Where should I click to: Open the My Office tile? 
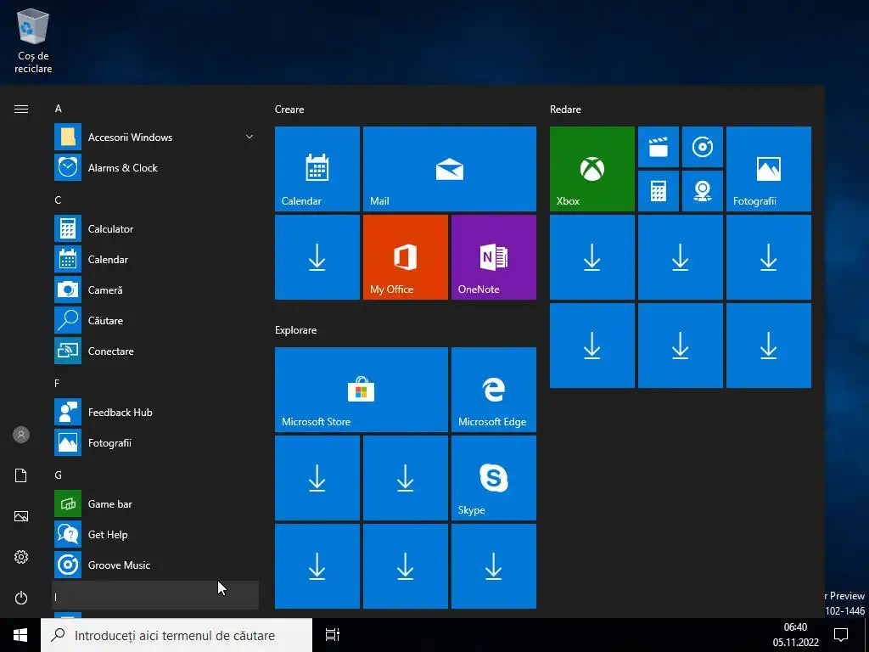[x=405, y=257]
